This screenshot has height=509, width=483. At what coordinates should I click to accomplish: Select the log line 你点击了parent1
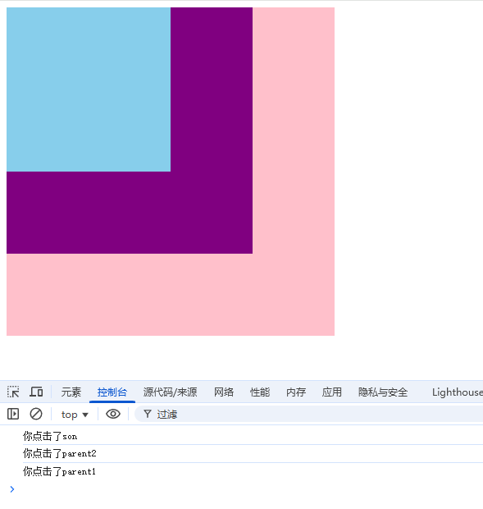[x=59, y=471]
